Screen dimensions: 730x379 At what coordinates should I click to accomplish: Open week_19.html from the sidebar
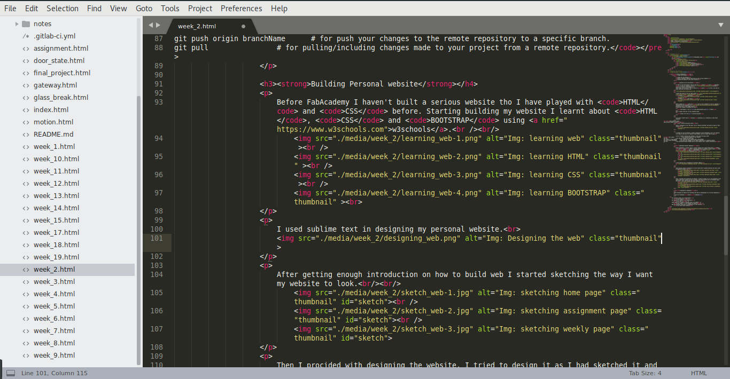(x=56, y=257)
